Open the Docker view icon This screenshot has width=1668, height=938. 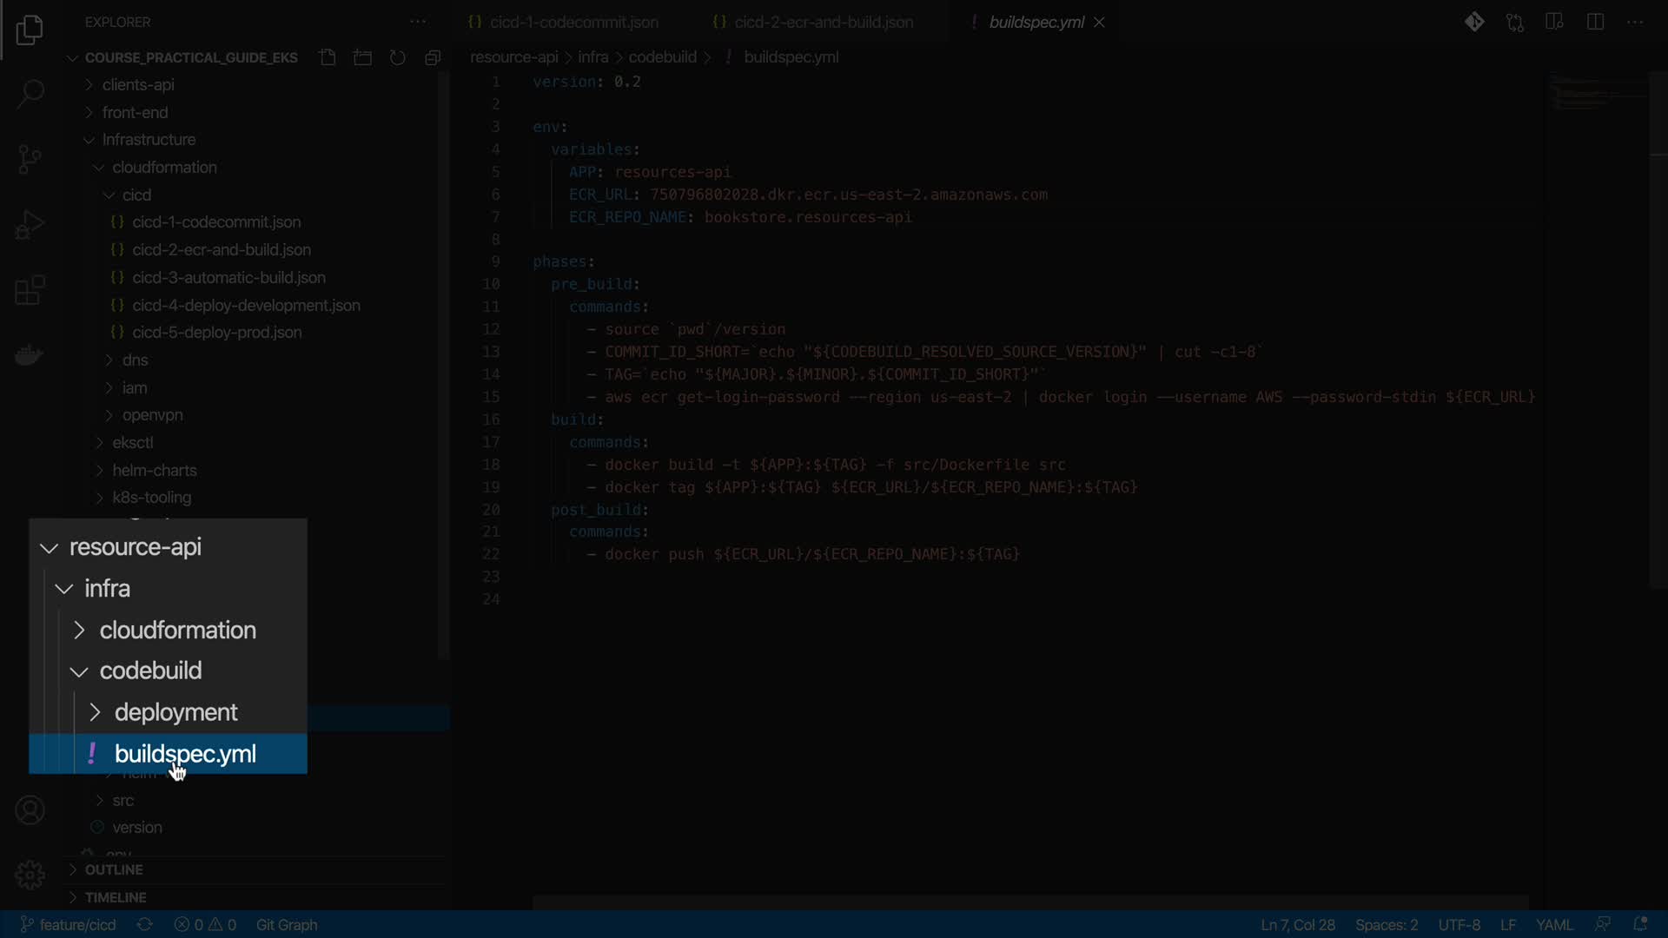point(30,355)
